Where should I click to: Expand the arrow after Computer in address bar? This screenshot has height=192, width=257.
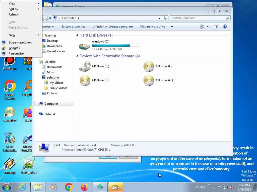tap(79, 18)
